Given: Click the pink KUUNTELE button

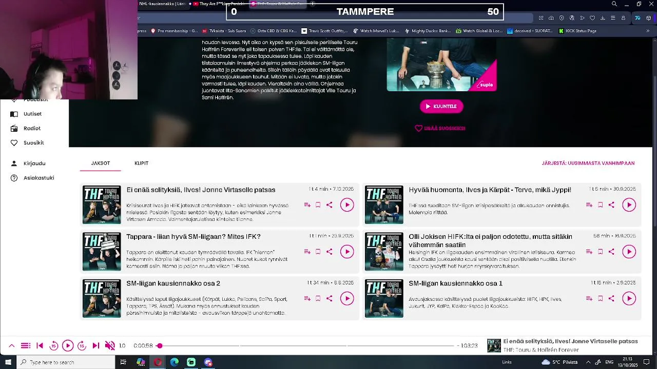Looking at the screenshot, I should coord(441,107).
